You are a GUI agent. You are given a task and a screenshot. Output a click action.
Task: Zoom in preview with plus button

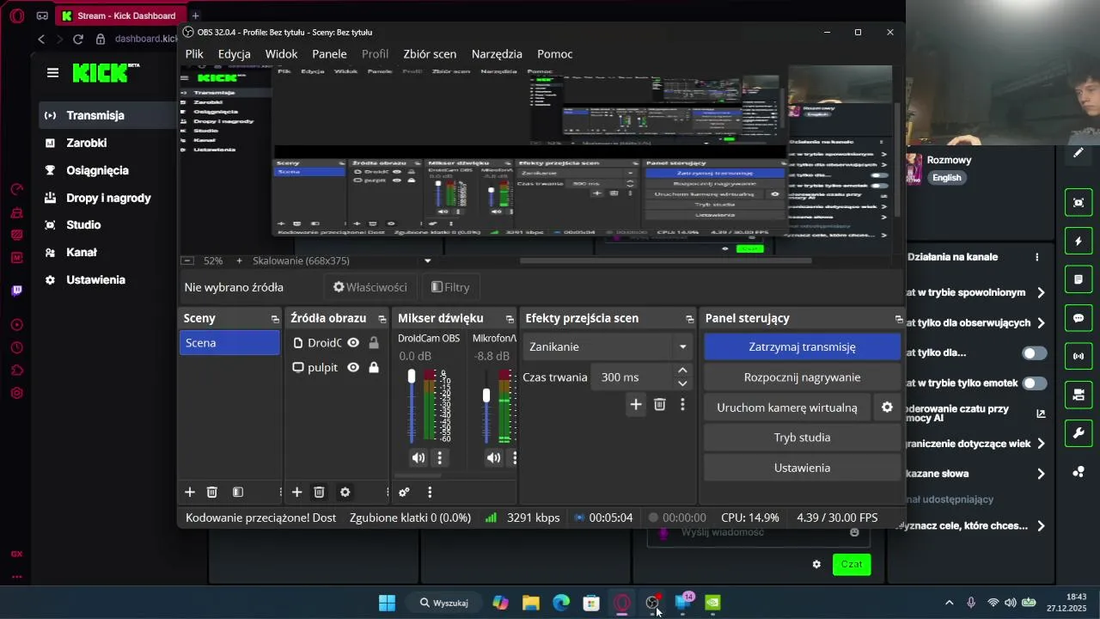tap(239, 260)
